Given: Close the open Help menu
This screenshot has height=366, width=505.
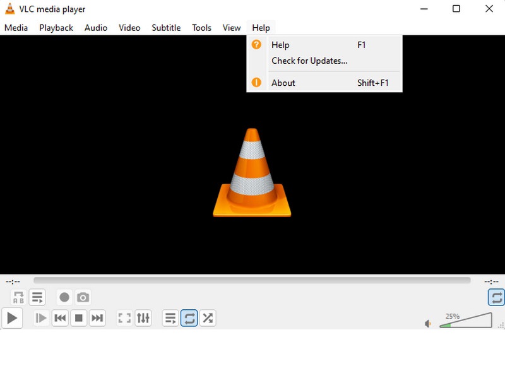Looking at the screenshot, I should (261, 28).
